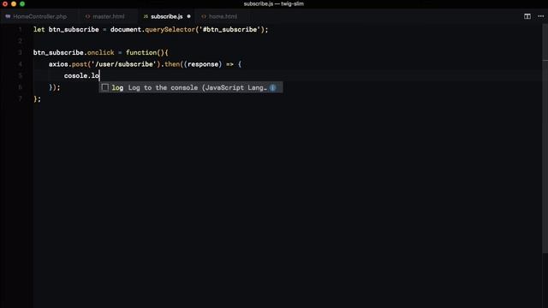The height and width of the screenshot is (308, 548).
Task: Click the PHP file icon on HomeController tab
Action: (x=8, y=16)
